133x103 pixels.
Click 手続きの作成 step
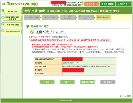click(x=50, y=17)
